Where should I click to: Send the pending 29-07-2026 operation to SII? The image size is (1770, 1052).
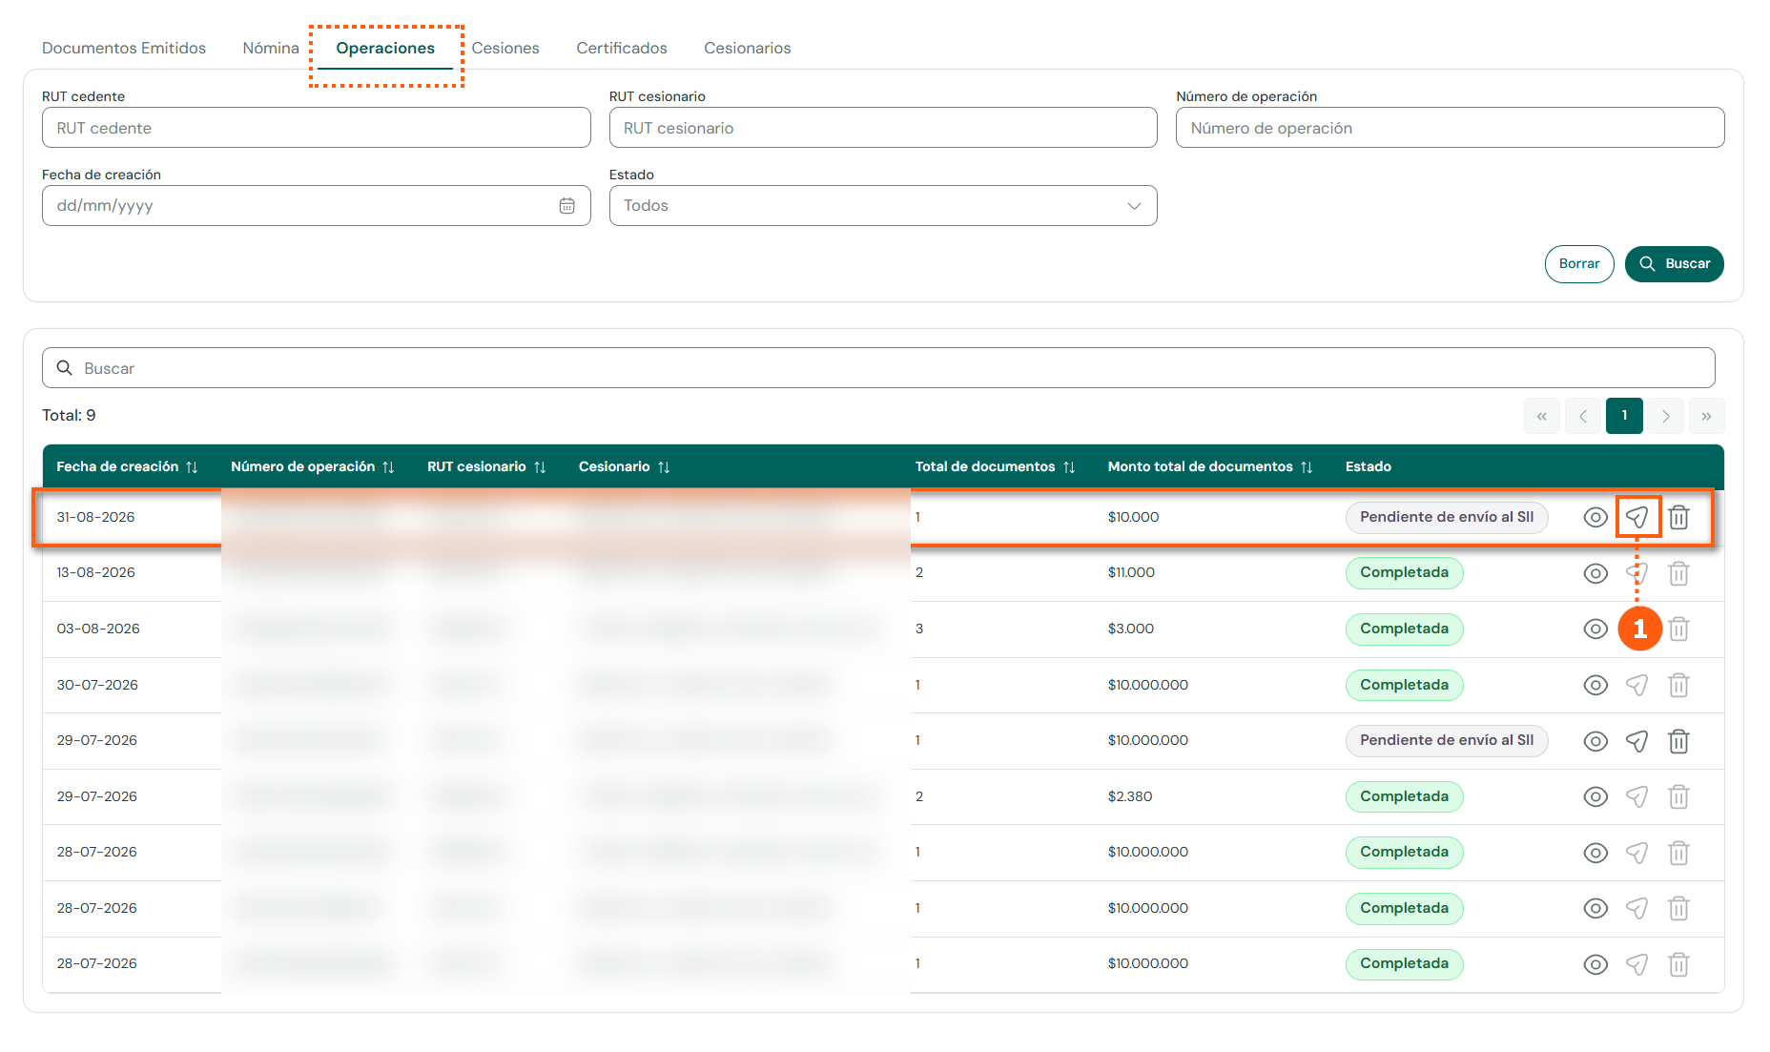tap(1637, 741)
